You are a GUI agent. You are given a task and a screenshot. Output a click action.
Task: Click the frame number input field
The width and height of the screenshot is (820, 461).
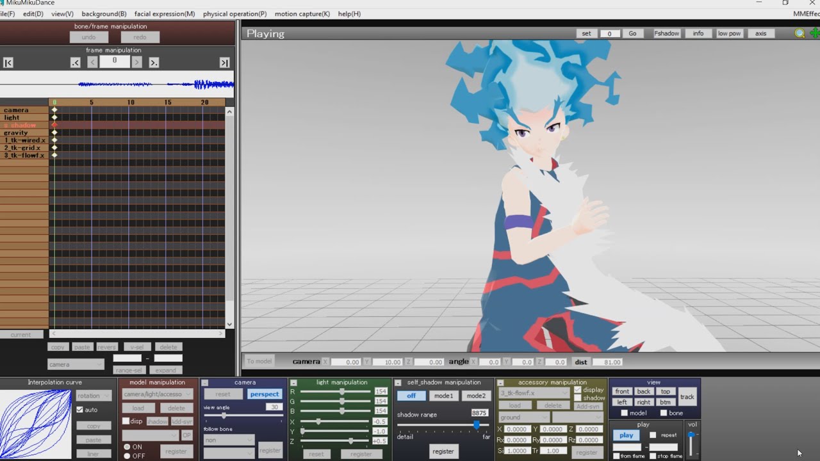pos(115,61)
